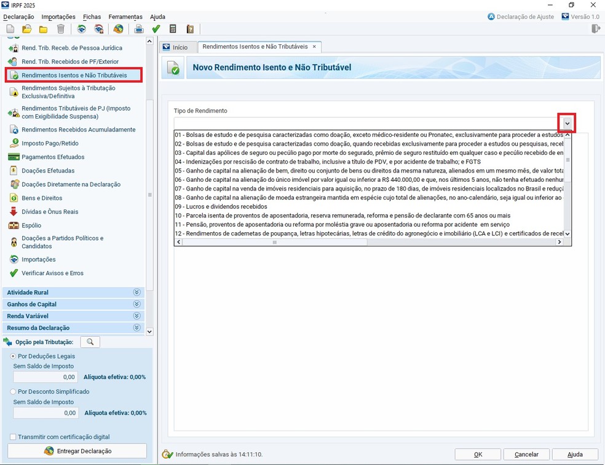Screen dimensions: 605x465
Task: Click the trash can icon in toolbar
Action: 60,29
